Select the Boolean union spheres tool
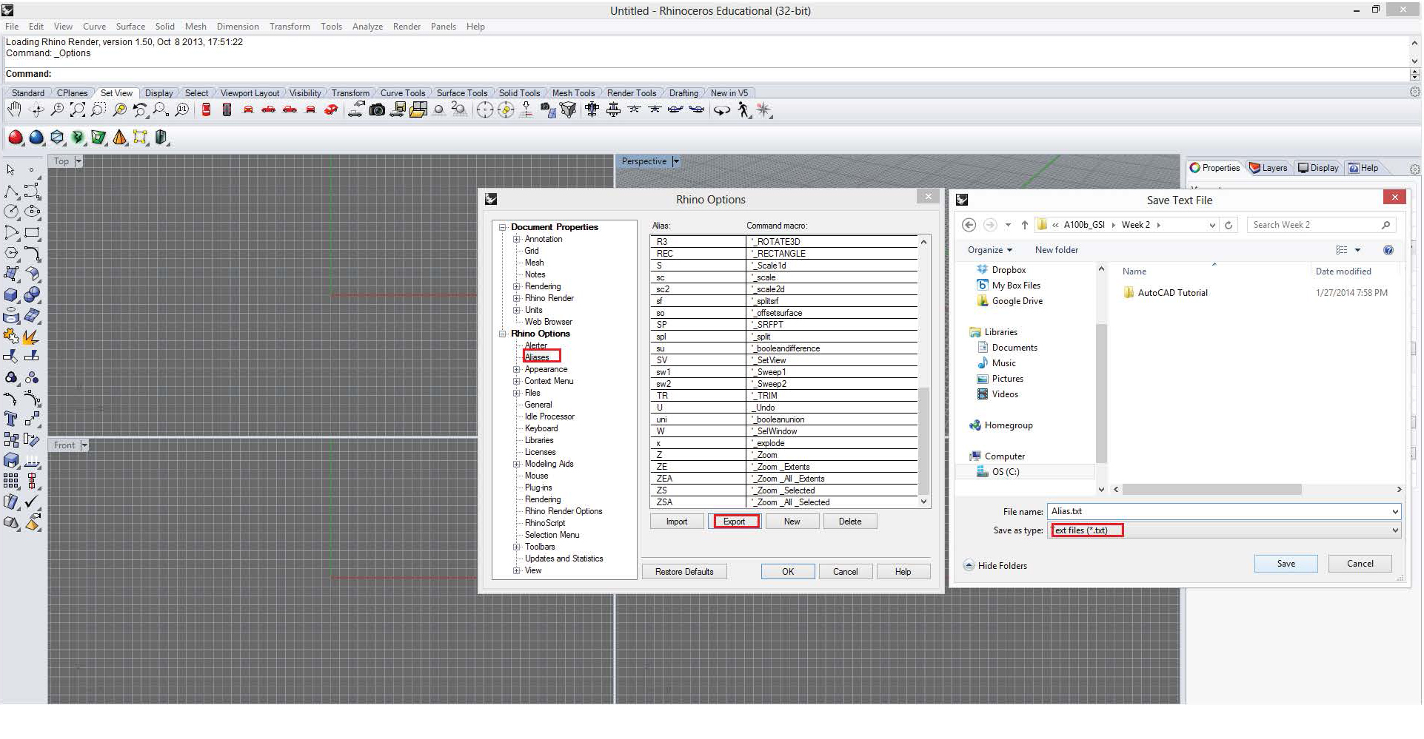The image size is (1424, 739). [32, 295]
